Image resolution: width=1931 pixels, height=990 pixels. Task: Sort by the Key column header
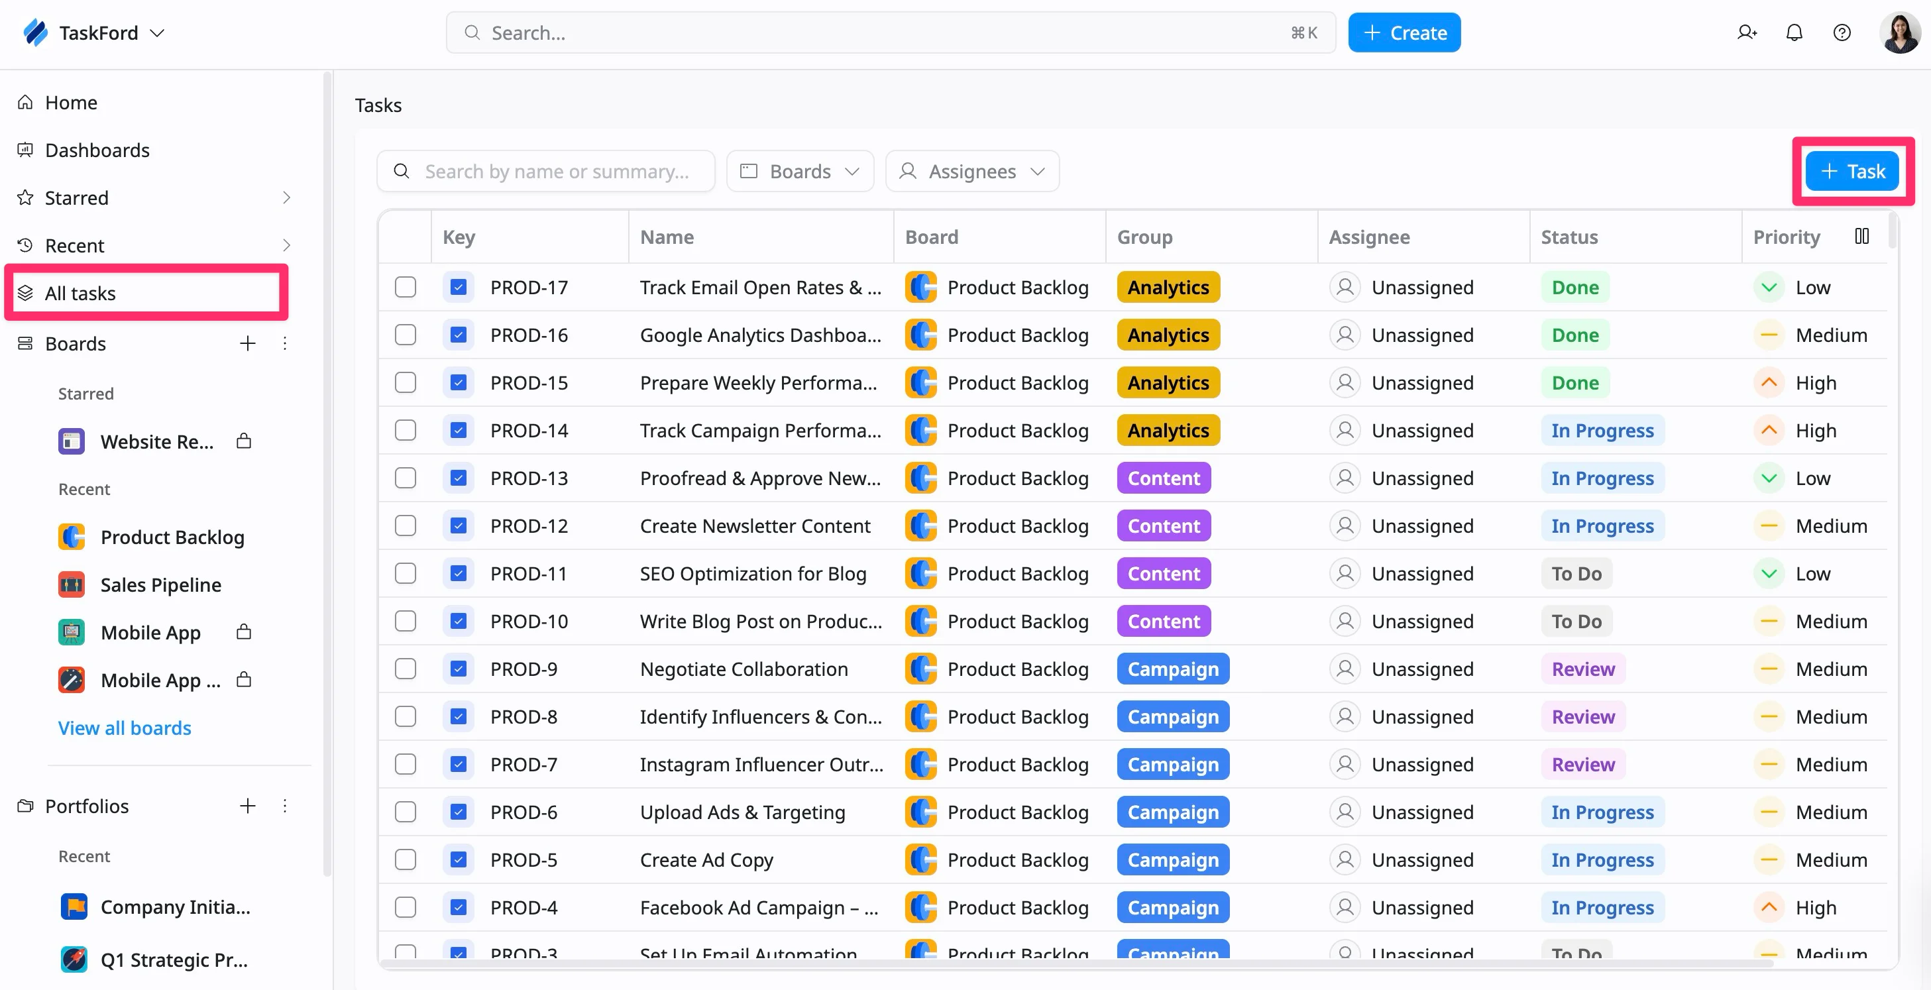(459, 237)
